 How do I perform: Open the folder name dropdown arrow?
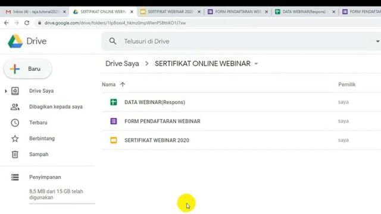click(x=256, y=64)
